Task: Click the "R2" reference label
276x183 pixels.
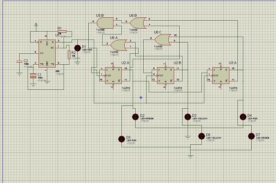Action: (73, 53)
